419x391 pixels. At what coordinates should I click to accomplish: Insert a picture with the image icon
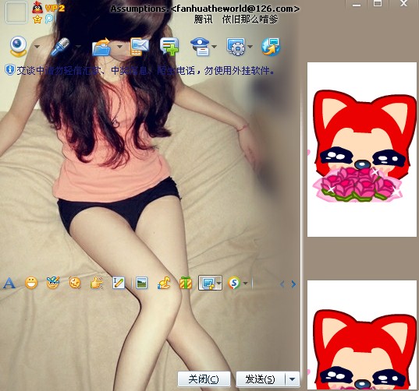click(x=141, y=283)
